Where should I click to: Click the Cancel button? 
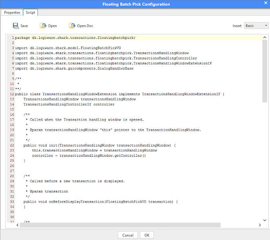128,235
